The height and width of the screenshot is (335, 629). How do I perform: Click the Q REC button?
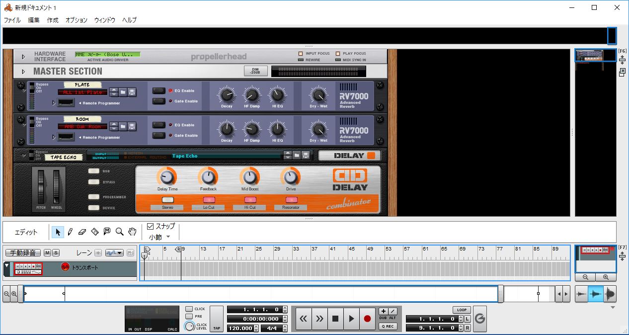388,327
